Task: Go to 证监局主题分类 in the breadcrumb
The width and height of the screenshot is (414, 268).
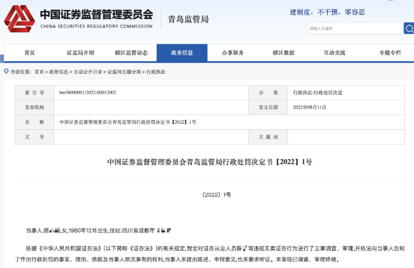Action: tap(124, 72)
